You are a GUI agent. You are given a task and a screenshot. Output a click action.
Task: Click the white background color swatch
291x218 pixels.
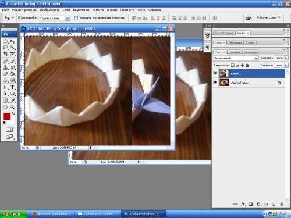[x=12, y=121]
